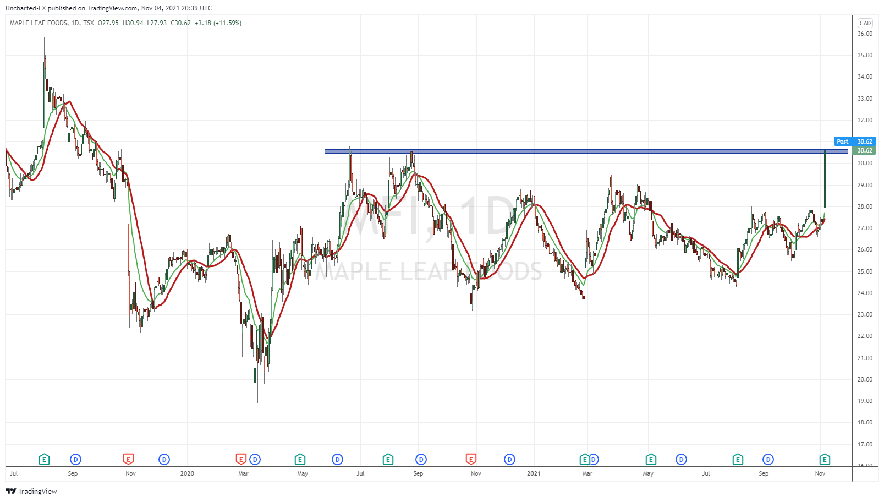This screenshot has width=884, height=501.
Task: Open the dividend marker at September 2019
Action: coord(75,459)
